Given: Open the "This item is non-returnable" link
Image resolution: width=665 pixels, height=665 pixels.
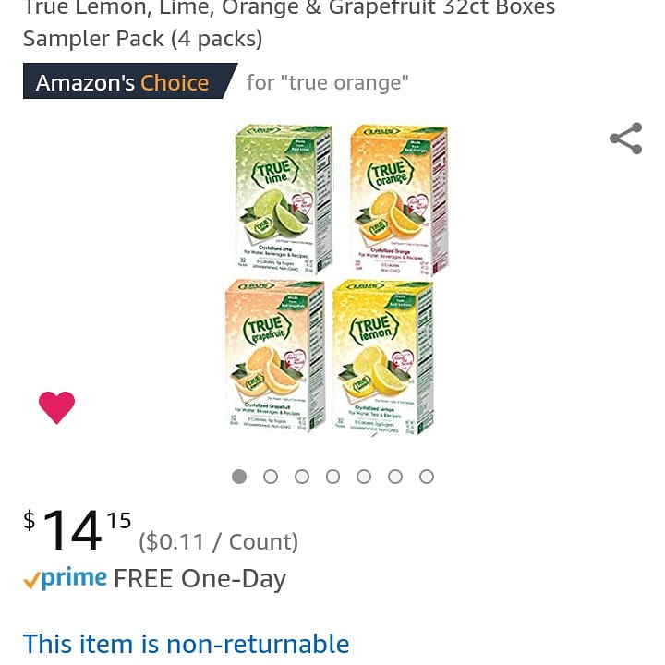Looking at the screenshot, I should tap(187, 644).
